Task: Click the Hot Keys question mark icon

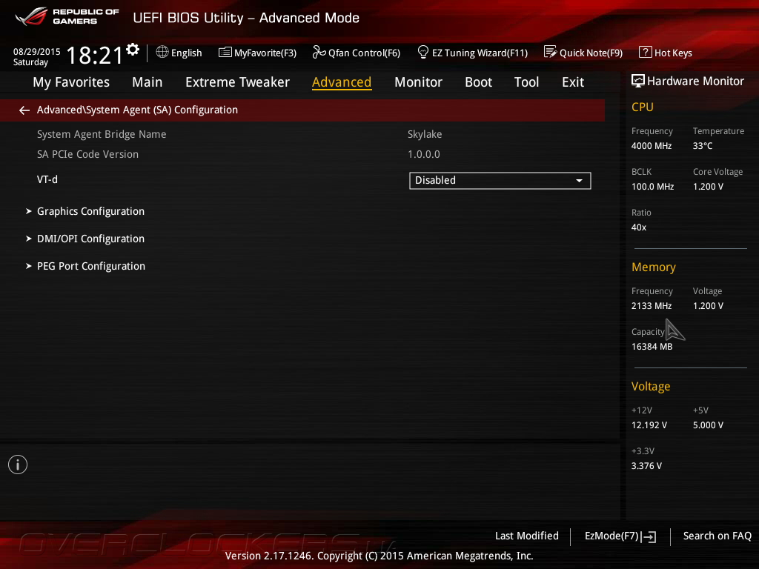Action: pyautogui.click(x=645, y=53)
